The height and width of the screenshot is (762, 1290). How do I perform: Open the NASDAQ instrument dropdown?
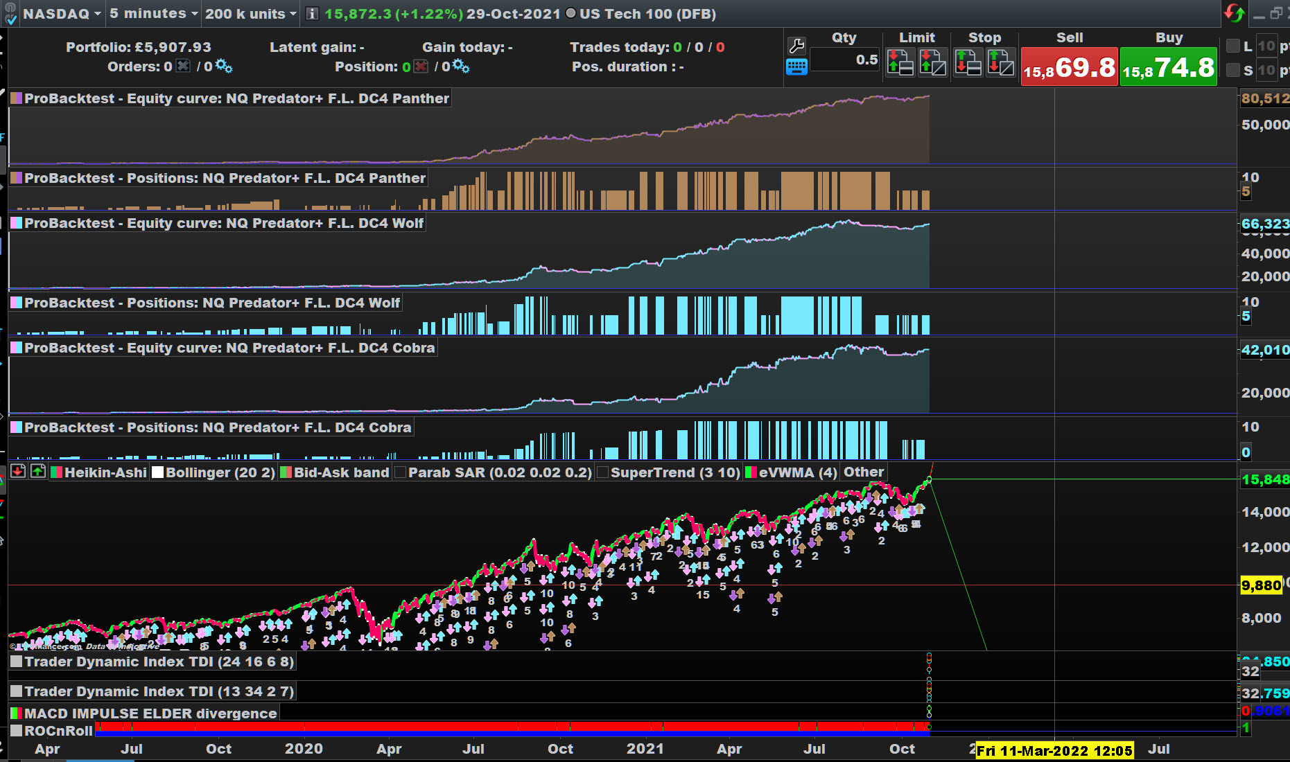point(62,14)
